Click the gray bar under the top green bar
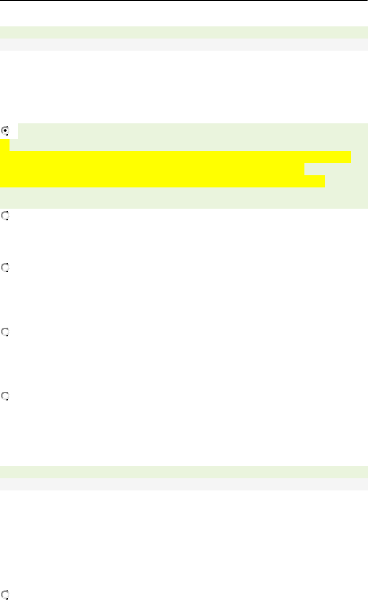 pyautogui.click(x=184, y=45)
